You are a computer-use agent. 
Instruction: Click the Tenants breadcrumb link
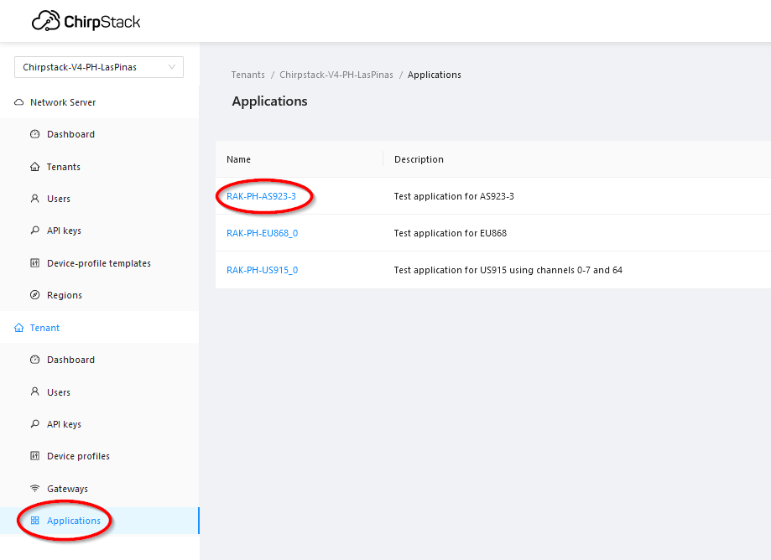pyautogui.click(x=247, y=75)
